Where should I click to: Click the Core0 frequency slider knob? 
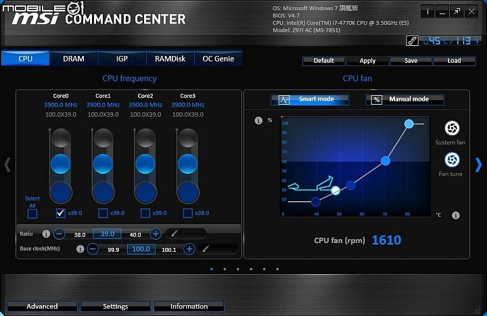[x=61, y=163]
